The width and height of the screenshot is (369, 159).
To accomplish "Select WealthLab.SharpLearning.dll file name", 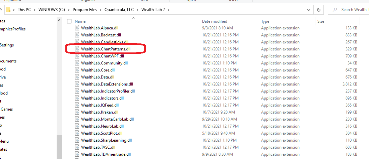I will [106, 141].
